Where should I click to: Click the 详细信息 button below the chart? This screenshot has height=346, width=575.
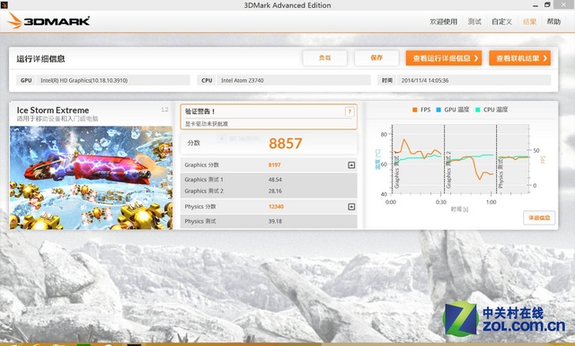(539, 218)
